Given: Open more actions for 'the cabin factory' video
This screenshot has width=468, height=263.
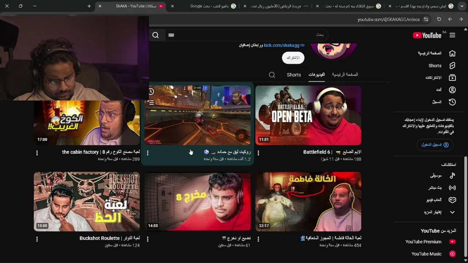Looking at the screenshot, I should (x=37, y=153).
